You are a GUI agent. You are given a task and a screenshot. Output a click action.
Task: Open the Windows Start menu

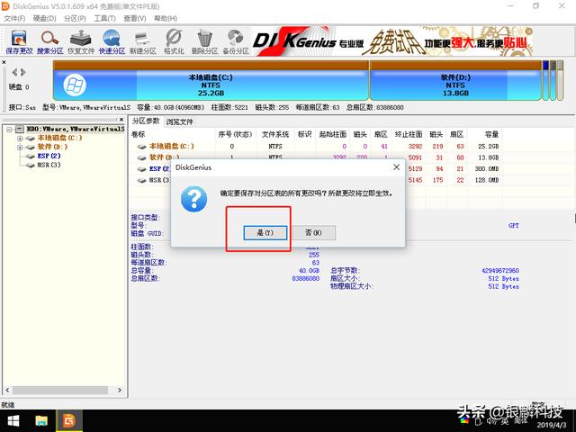point(13,421)
